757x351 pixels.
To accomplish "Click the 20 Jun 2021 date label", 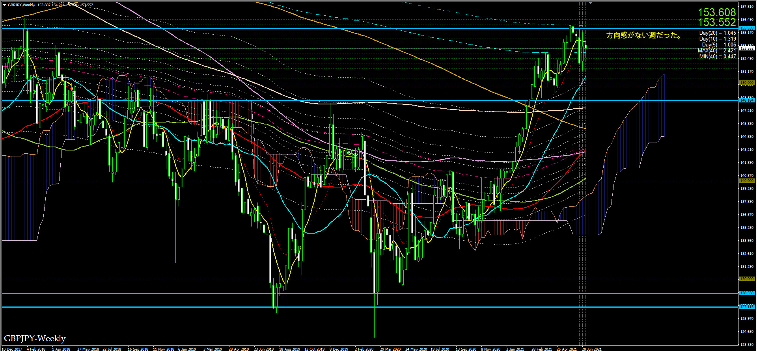I will point(592,349).
